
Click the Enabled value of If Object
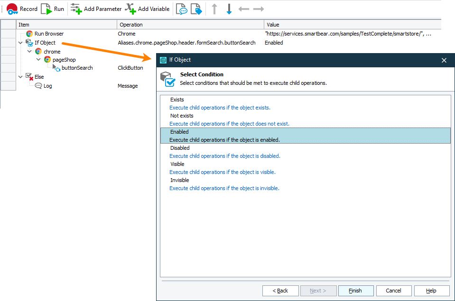[274, 43]
